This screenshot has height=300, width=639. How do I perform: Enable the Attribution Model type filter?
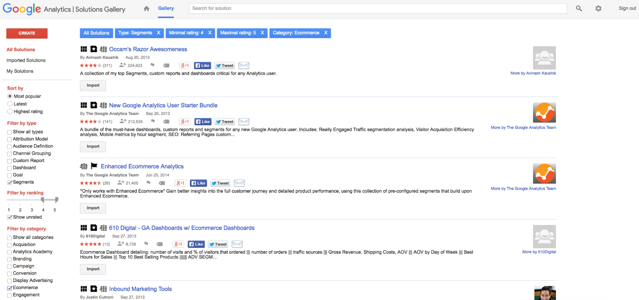(x=10, y=139)
